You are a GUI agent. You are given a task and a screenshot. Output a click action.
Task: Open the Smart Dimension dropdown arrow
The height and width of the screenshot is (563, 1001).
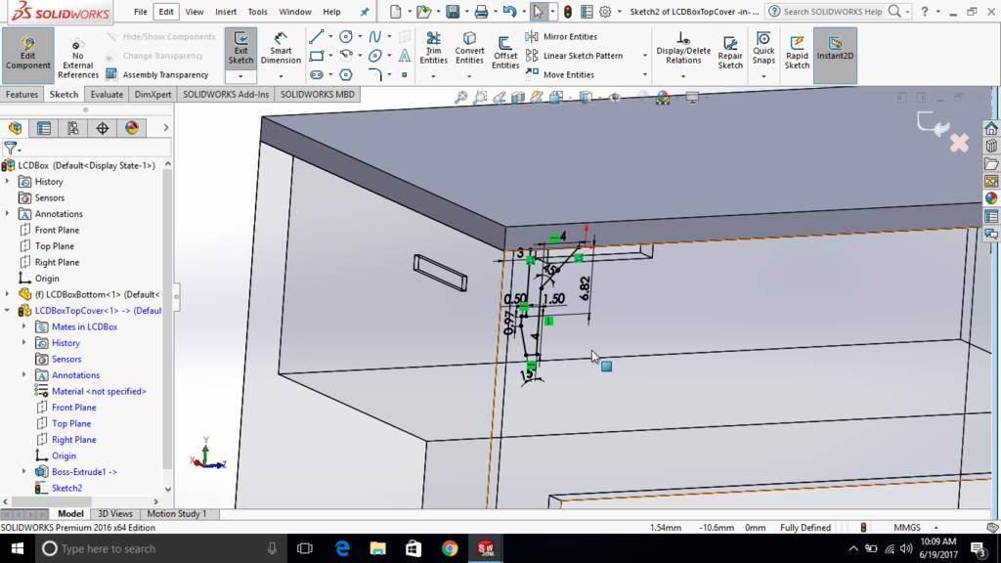coord(281,76)
